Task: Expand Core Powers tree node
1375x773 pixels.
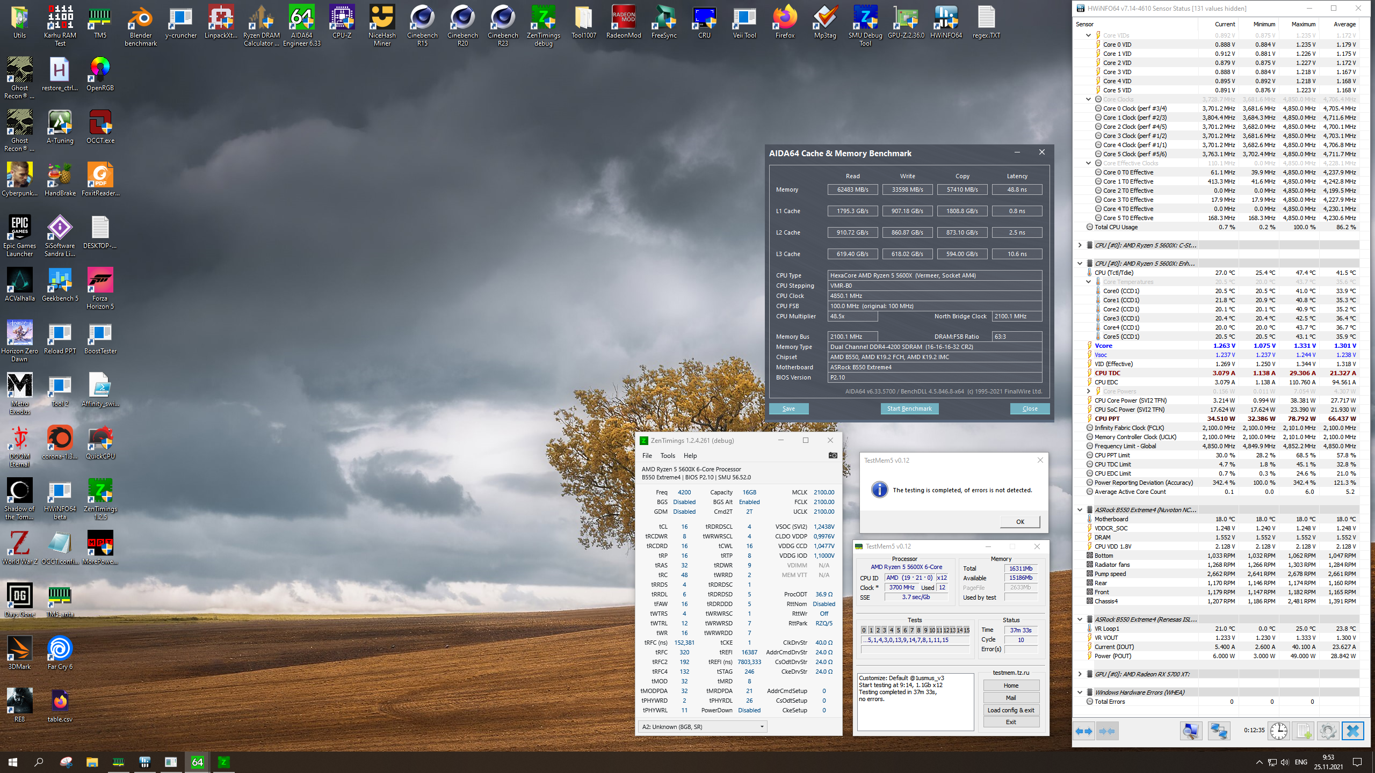Action: point(1089,391)
